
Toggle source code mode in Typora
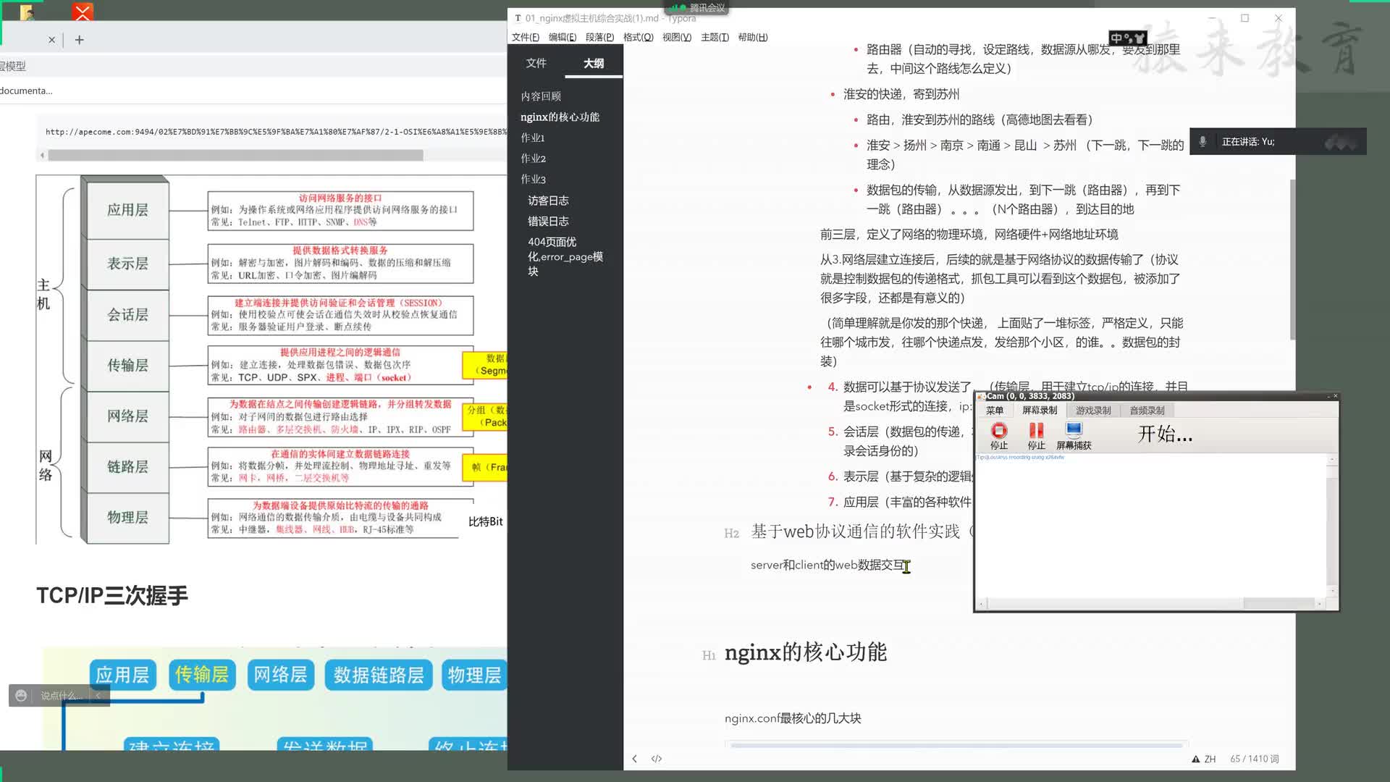click(x=657, y=759)
